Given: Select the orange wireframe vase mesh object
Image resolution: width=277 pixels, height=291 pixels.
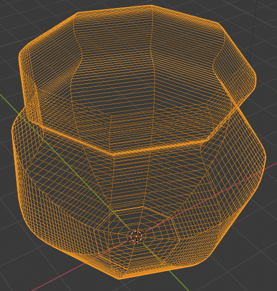Looking at the screenshot, I should coord(138,142).
